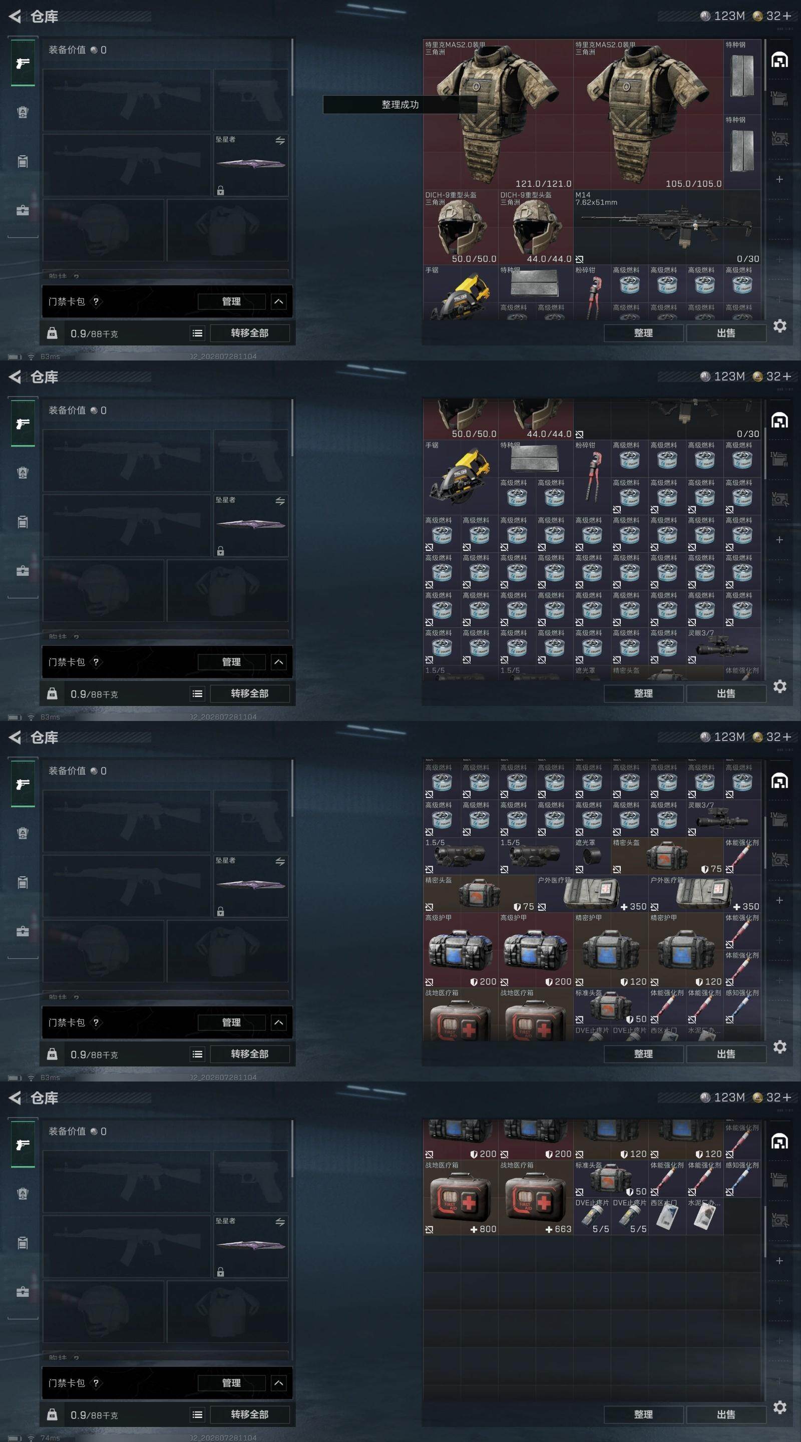Open the IV warehouse page on 整理成功 screen
801x1442 pixels.
pos(780,99)
